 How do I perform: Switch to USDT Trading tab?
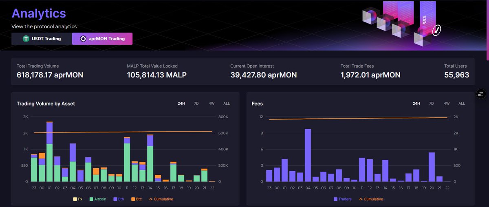click(x=41, y=39)
